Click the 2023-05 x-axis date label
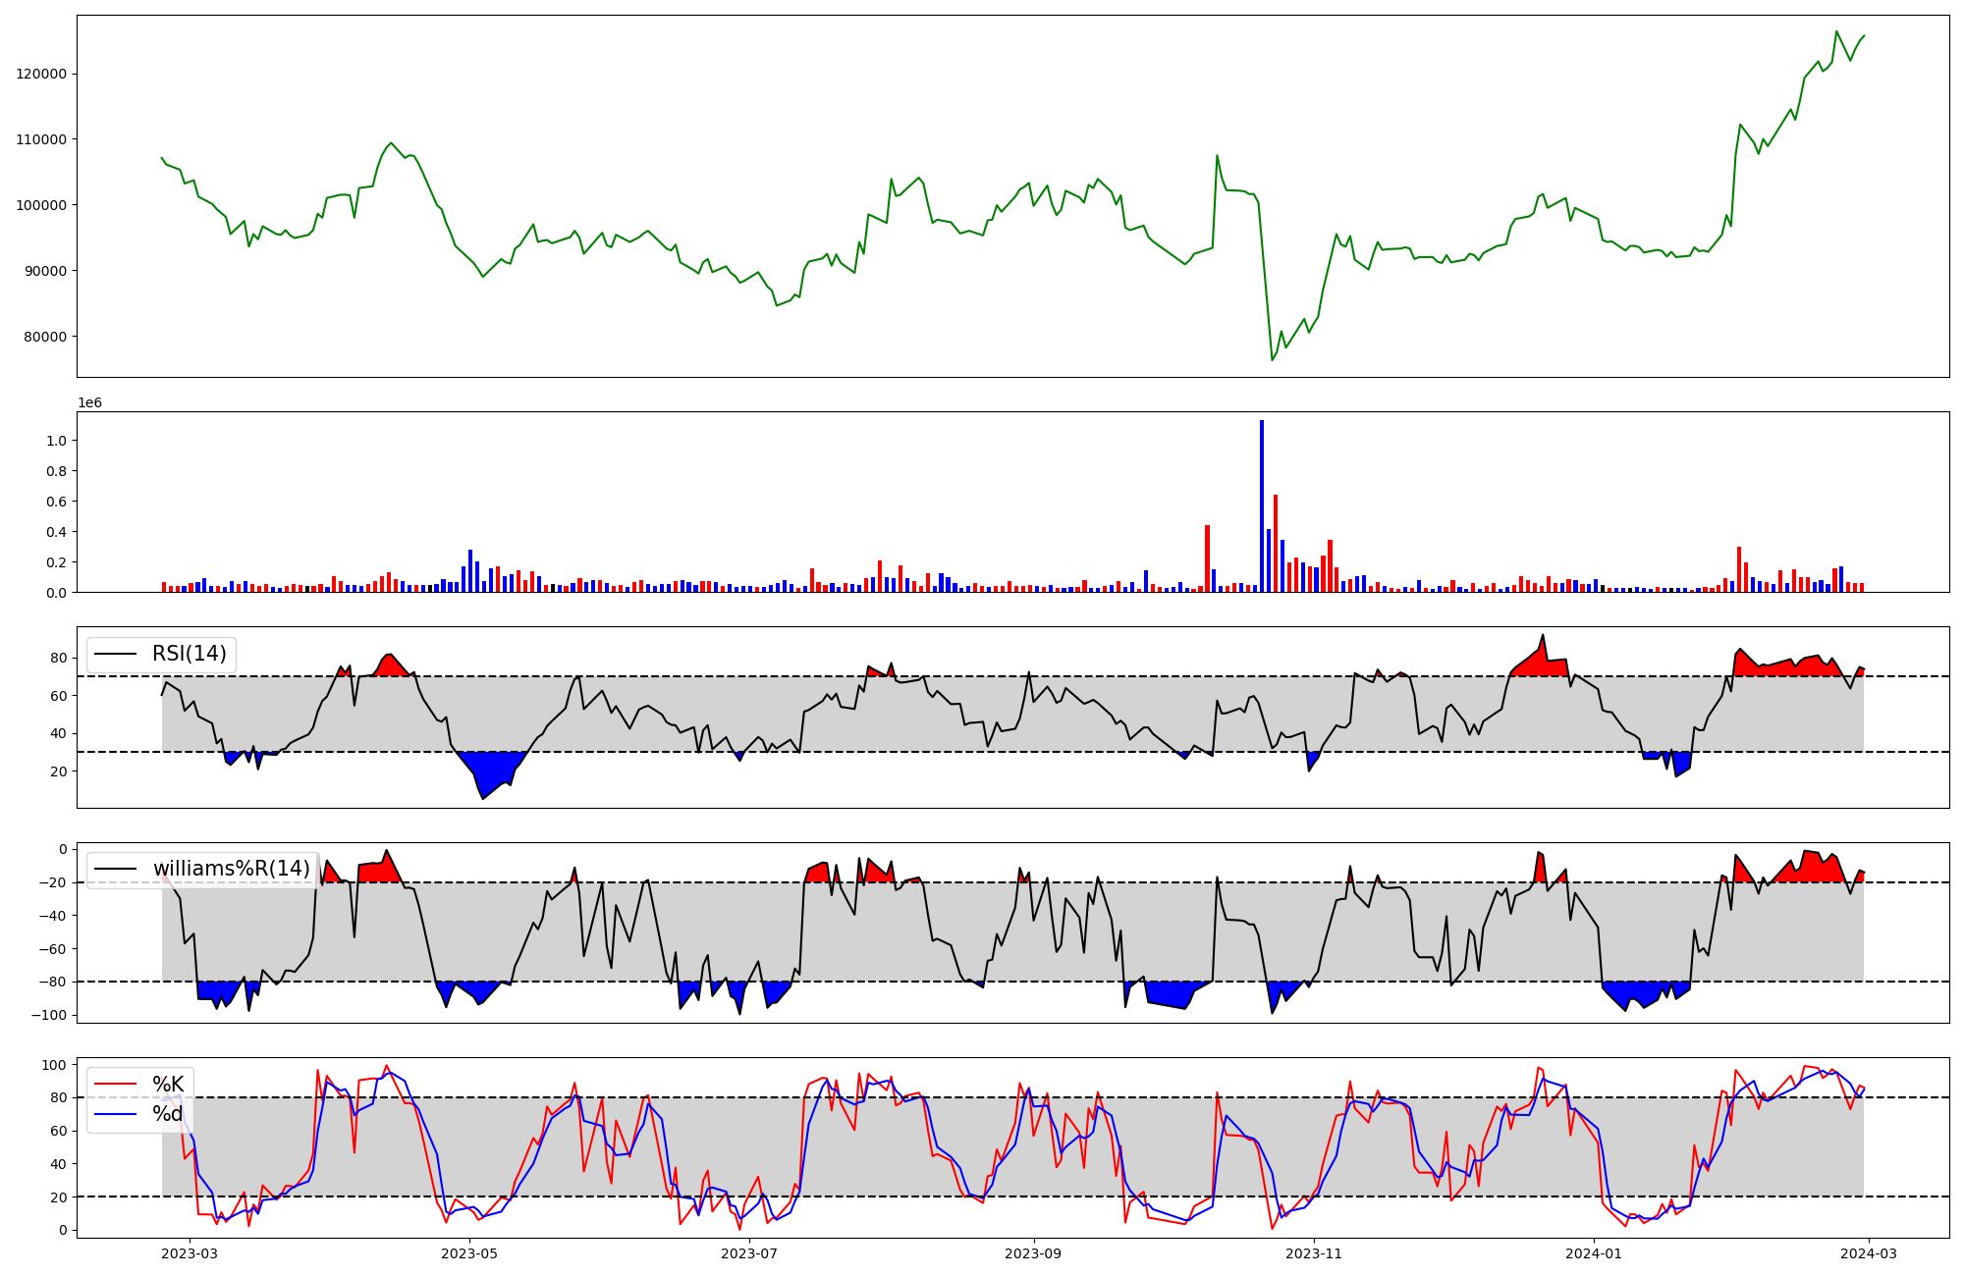Viewport: 1964px width, 1276px height. coord(469,1253)
